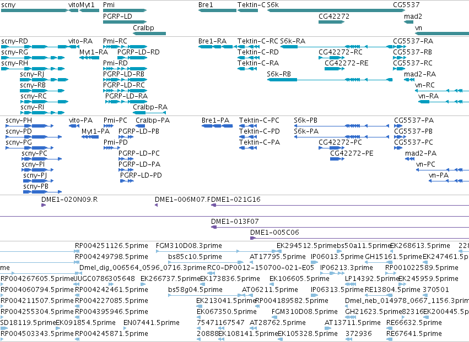Click protein mad2-PA
The image size is (469, 342).
[x=421, y=154]
